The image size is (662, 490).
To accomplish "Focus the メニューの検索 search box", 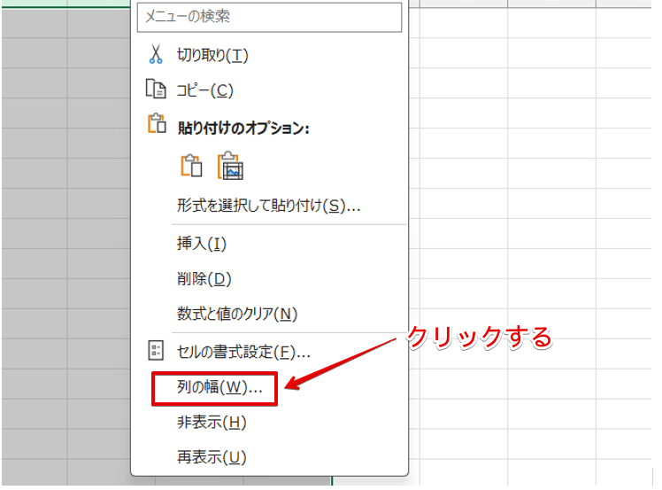I will [269, 17].
